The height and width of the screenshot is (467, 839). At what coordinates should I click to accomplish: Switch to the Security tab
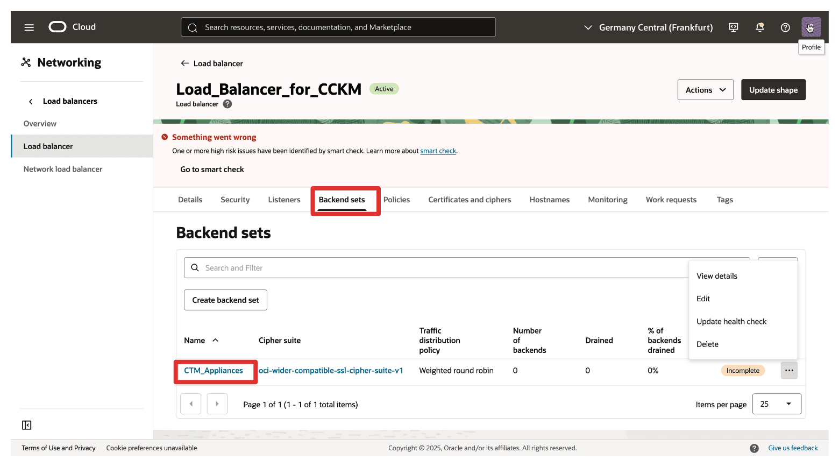click(x=235, y=200)
